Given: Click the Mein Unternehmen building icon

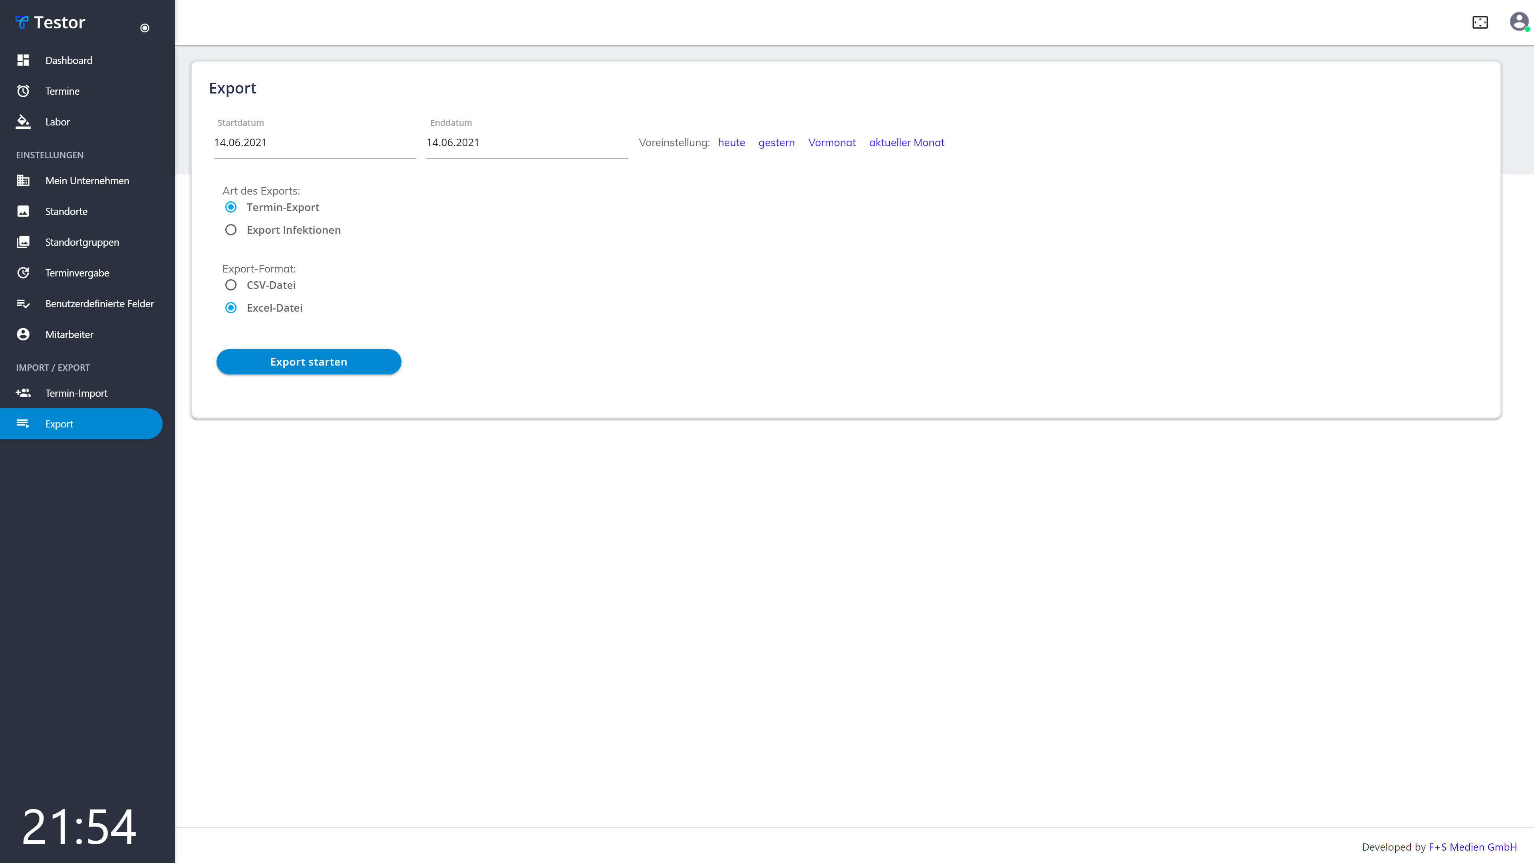Looking at the screenshot, I should (23, 181).
